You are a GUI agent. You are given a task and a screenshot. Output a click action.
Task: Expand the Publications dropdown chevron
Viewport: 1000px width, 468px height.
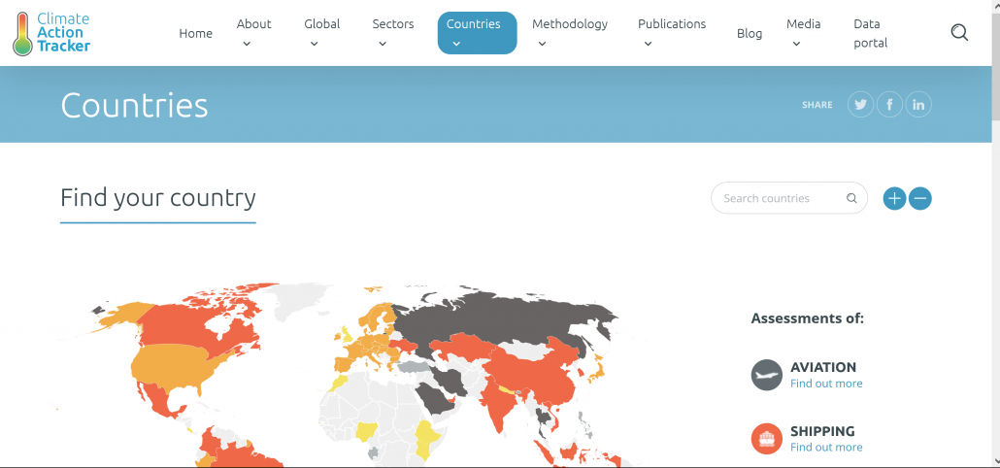click(x=648, y=44)
